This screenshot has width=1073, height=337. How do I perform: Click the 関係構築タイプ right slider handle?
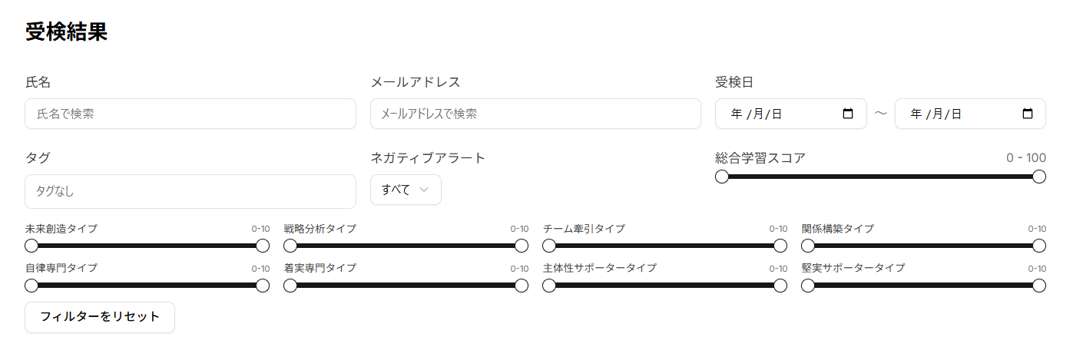pos(1039,246)
